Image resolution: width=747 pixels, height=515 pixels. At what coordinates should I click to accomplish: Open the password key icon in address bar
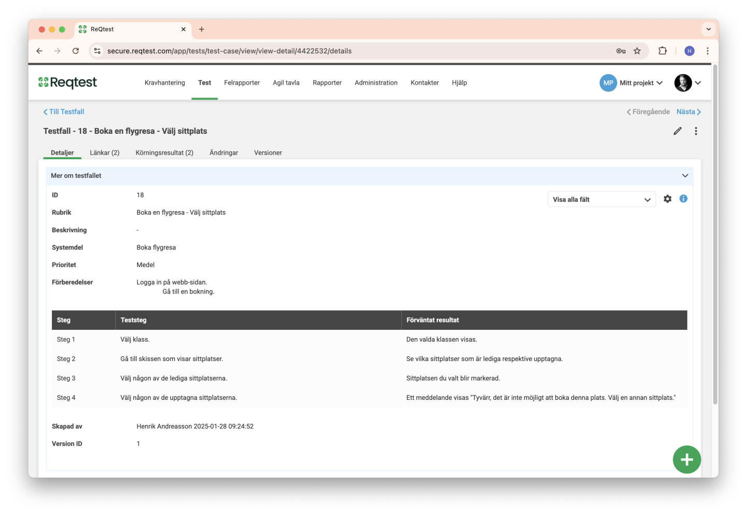click(x=620, y=51)
